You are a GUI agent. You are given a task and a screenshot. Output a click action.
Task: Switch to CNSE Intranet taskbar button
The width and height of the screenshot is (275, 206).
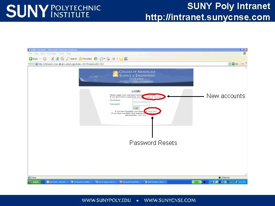(x=155, y=182)
